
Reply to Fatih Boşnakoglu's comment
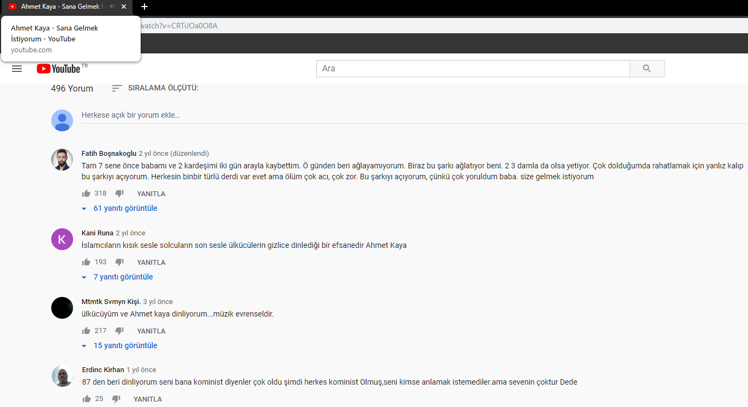coord(151,194)
